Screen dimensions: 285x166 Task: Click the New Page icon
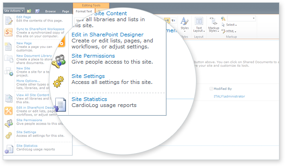(8, 47)
